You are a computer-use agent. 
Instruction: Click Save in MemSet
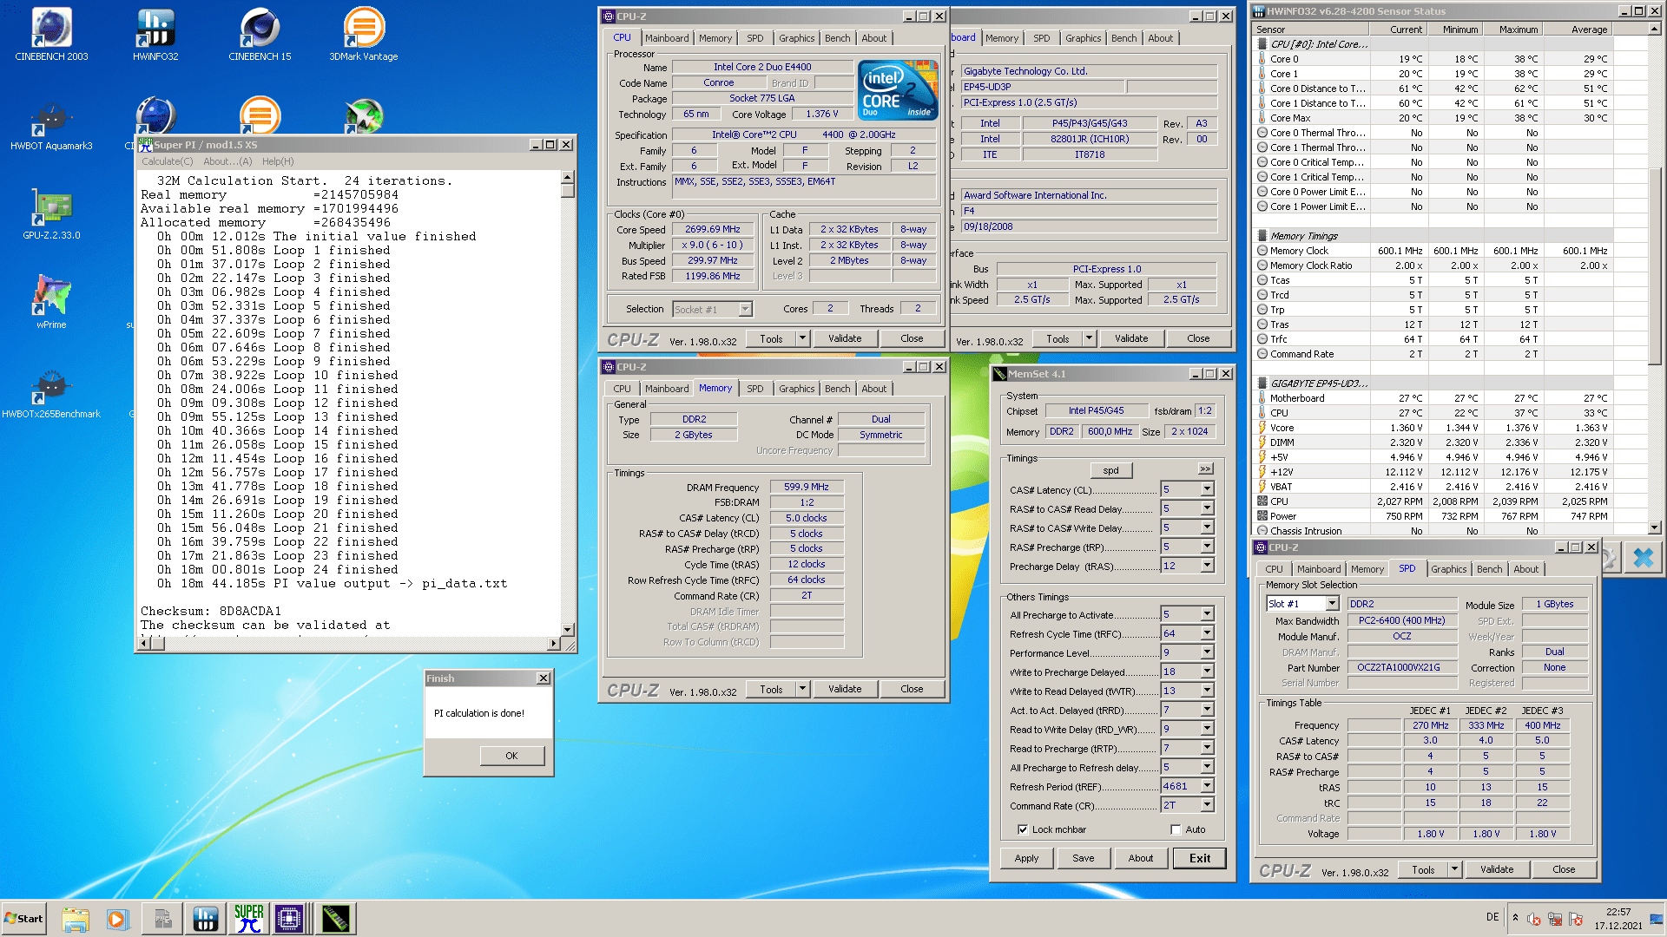[1084, 858]
